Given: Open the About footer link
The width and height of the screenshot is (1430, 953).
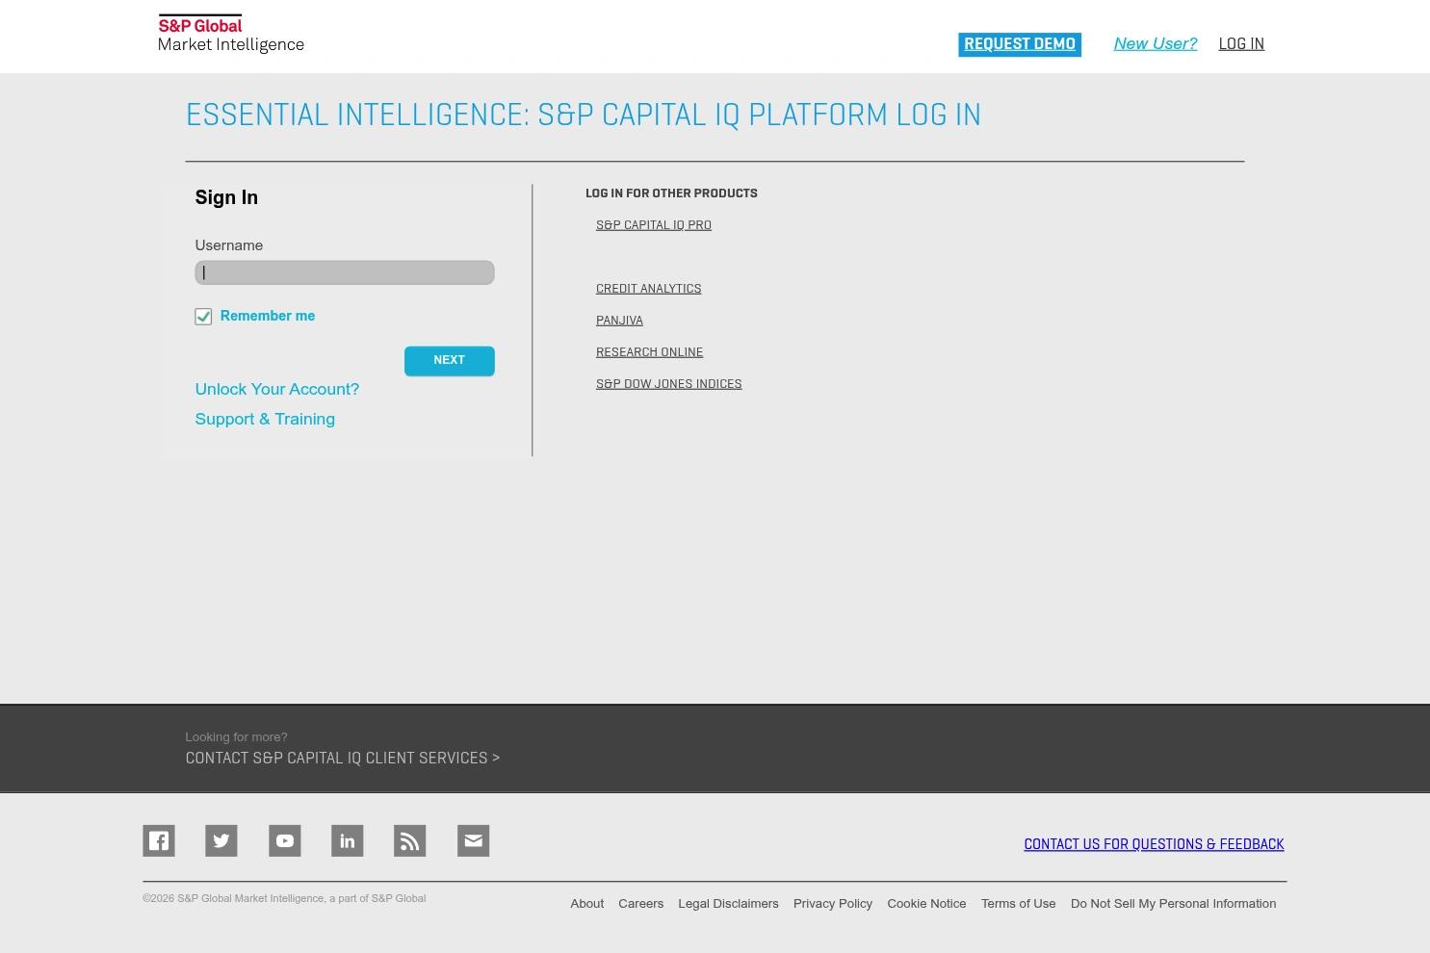Looking at the screenshot, I should tap(587, 904).
